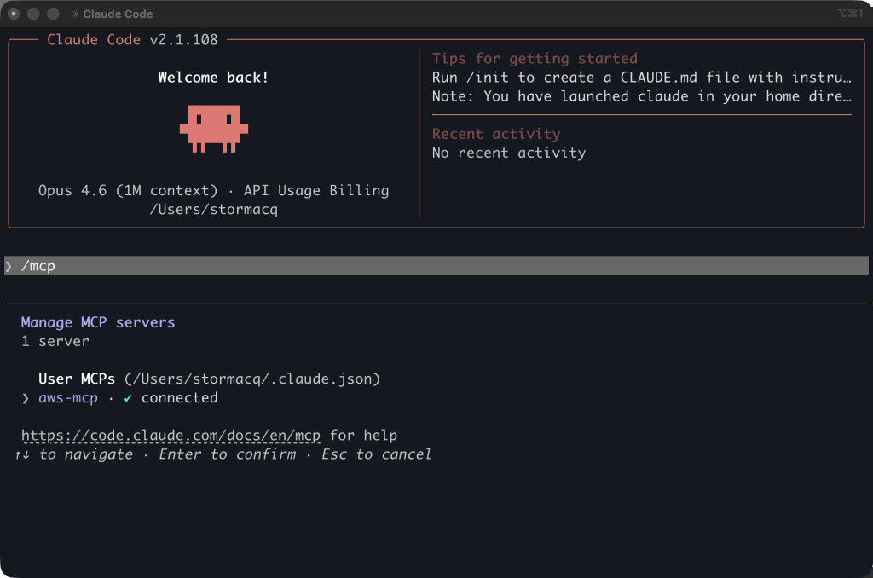Image resolution: width=873 pixels, height=578 pixels.
Task: Click the 'No recent activity' text
Action: pos(509,153)
